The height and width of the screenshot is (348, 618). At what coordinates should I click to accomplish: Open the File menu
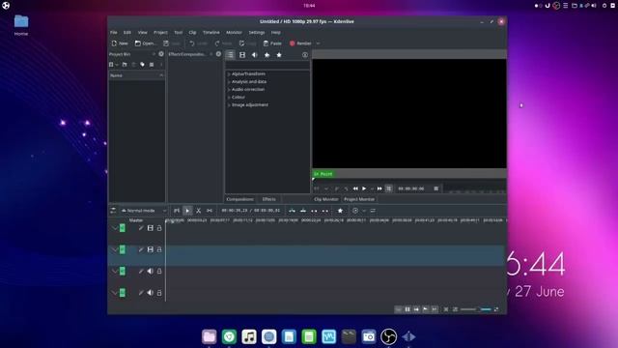coord(114,32)
